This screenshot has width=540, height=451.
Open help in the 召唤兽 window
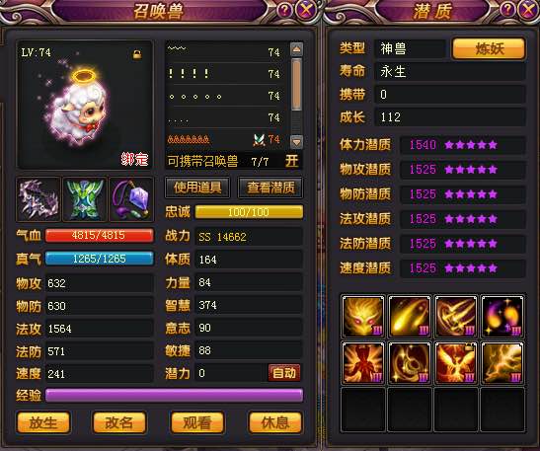click(285, 10)
